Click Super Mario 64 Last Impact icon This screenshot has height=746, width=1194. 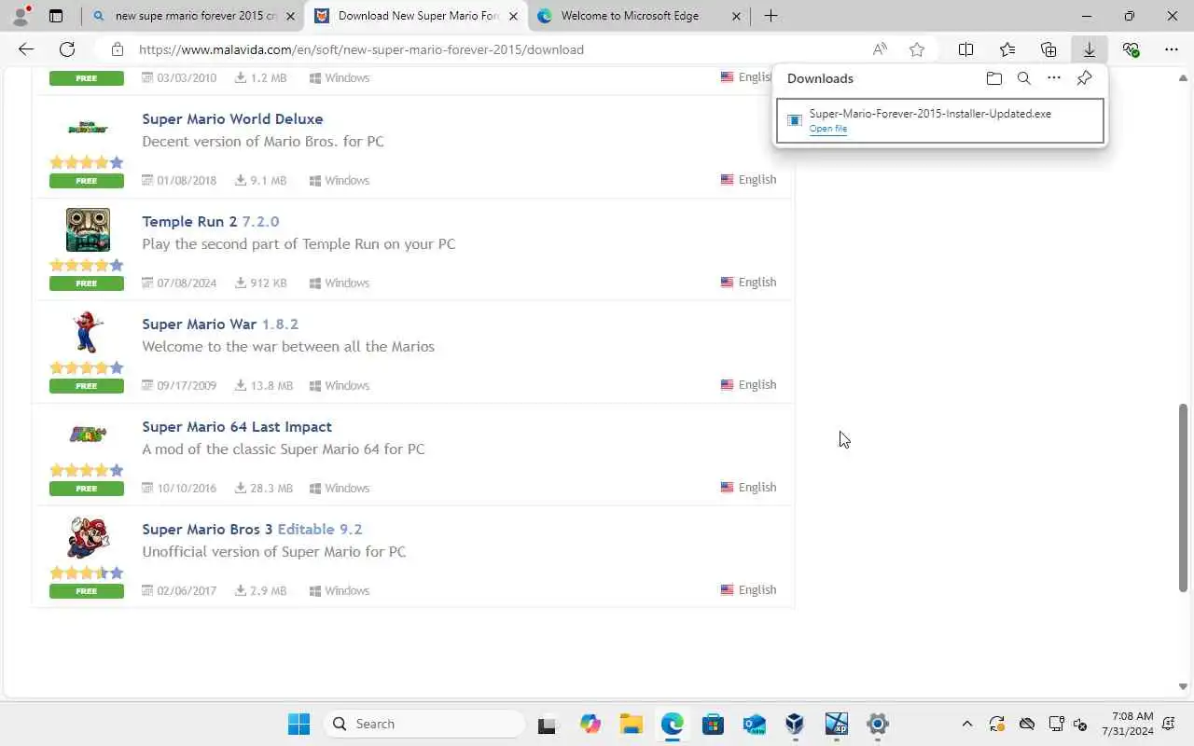(x=88, y=434)
